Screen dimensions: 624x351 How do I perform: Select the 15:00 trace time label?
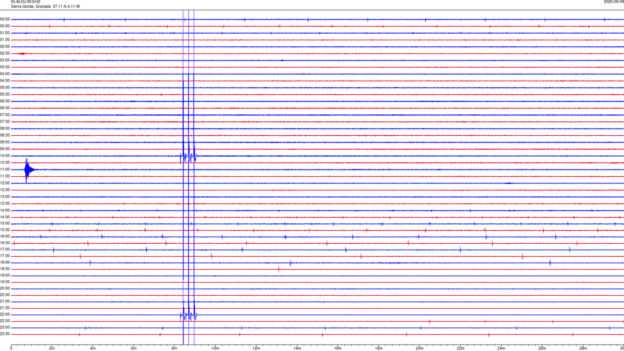[x=5, y=223]
